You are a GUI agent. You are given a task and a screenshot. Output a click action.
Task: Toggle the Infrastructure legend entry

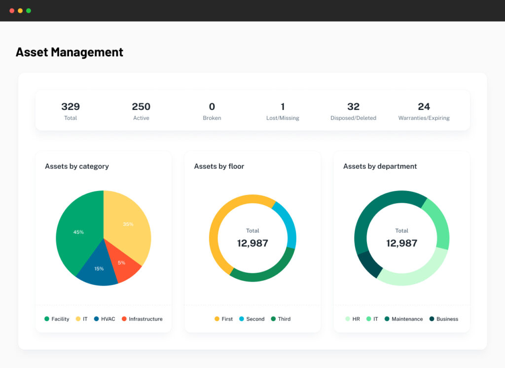[x=142, y=319]
